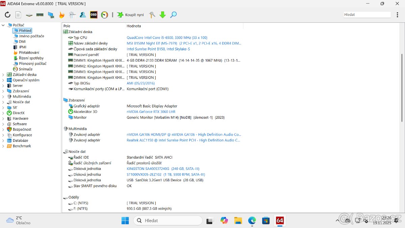Select Přetaktování in the sidebar tree
The height and width of the screenshot is (228, 405).
(29, 53)
